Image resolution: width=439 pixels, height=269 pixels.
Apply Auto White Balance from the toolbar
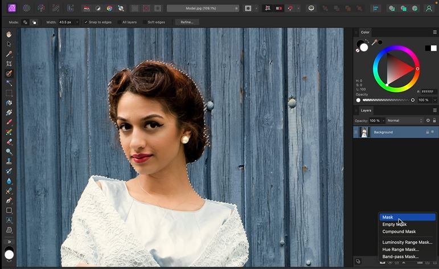[121, 9]
